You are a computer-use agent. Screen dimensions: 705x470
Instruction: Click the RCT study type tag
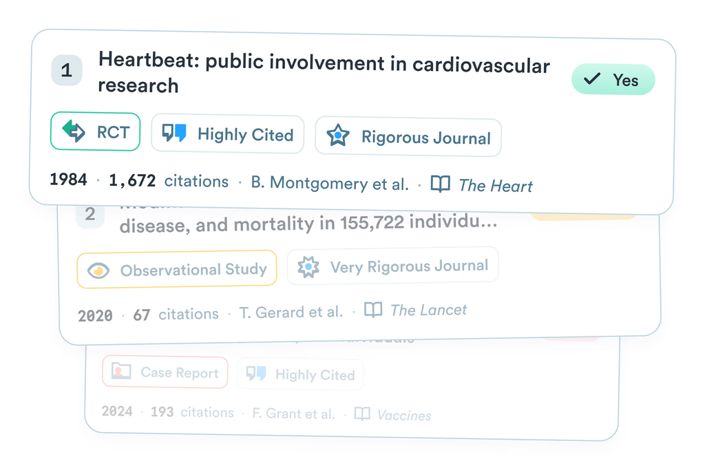[x=95, y=131]
